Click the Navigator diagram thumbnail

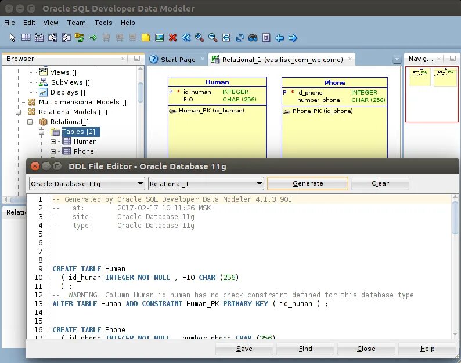431,94
